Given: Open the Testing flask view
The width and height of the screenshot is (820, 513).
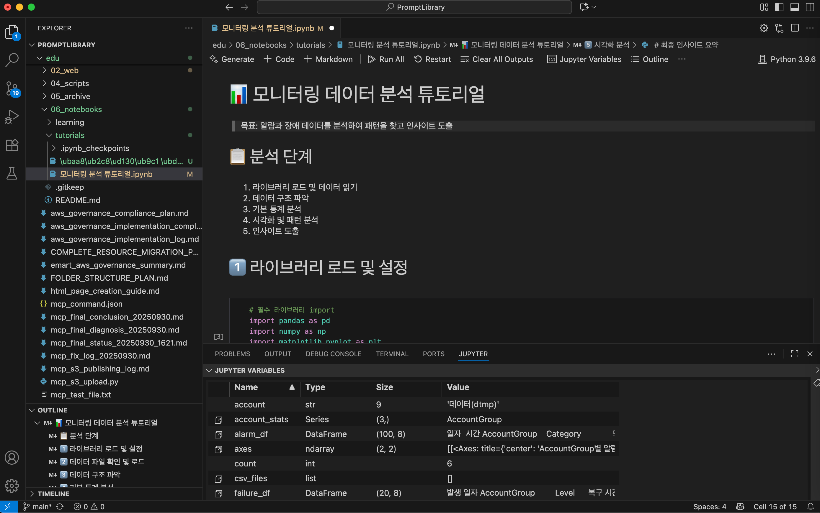Looking at the screenshot, I should coord(12,173).
